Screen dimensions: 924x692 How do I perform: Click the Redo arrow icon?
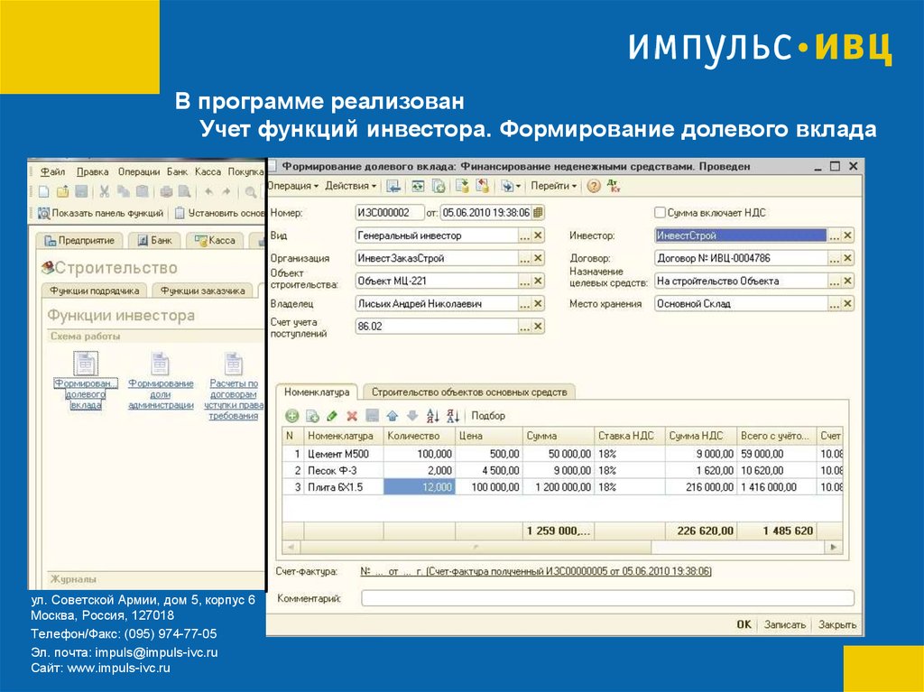226,191
